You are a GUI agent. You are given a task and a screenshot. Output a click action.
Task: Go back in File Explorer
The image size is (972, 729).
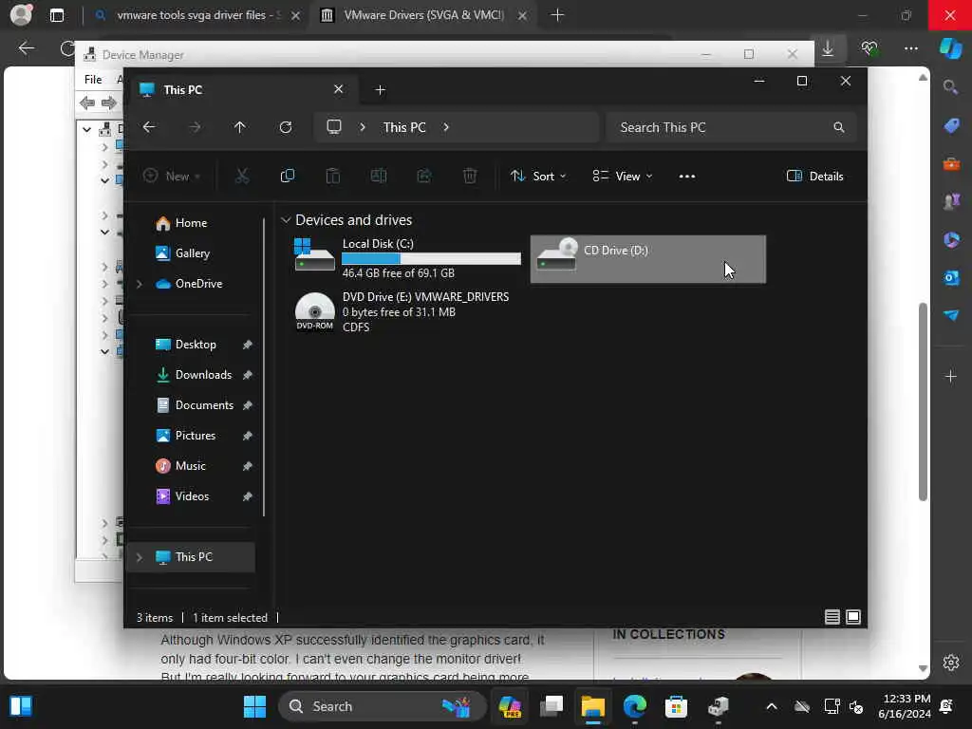(x=149, y=127)
